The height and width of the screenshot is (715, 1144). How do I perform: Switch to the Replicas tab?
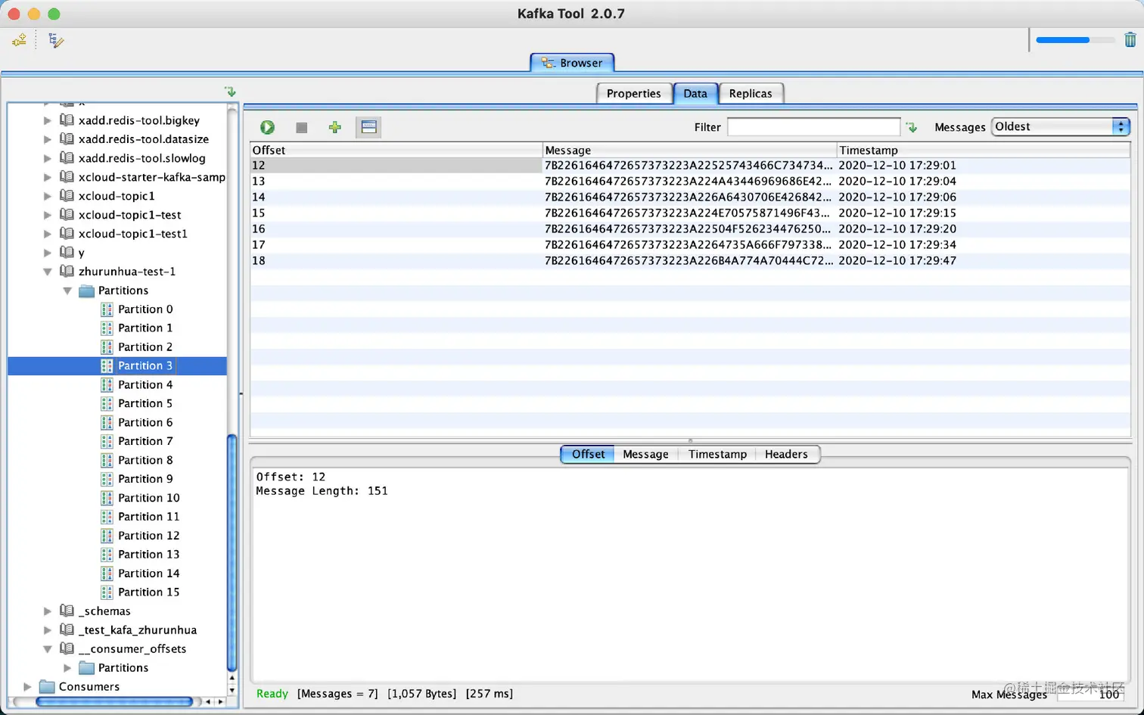click(x=751, y=93)
